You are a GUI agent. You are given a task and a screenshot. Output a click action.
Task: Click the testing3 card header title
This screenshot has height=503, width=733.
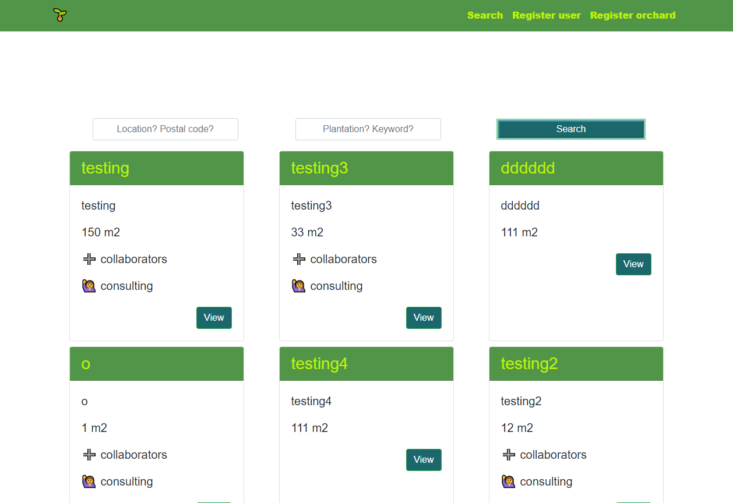point(319,168)
